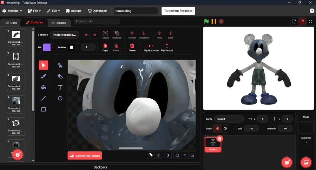The height and width of the screenshot is (170, 316).
Task: Send selection to Back
Action: [171, 35]
